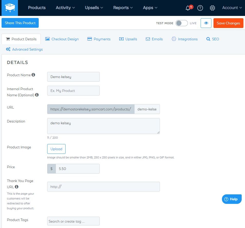Open the Help chat widget

pos(232,199)
